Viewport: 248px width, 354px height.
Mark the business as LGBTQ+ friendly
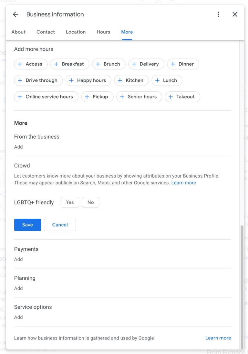[x=69, y=202]
